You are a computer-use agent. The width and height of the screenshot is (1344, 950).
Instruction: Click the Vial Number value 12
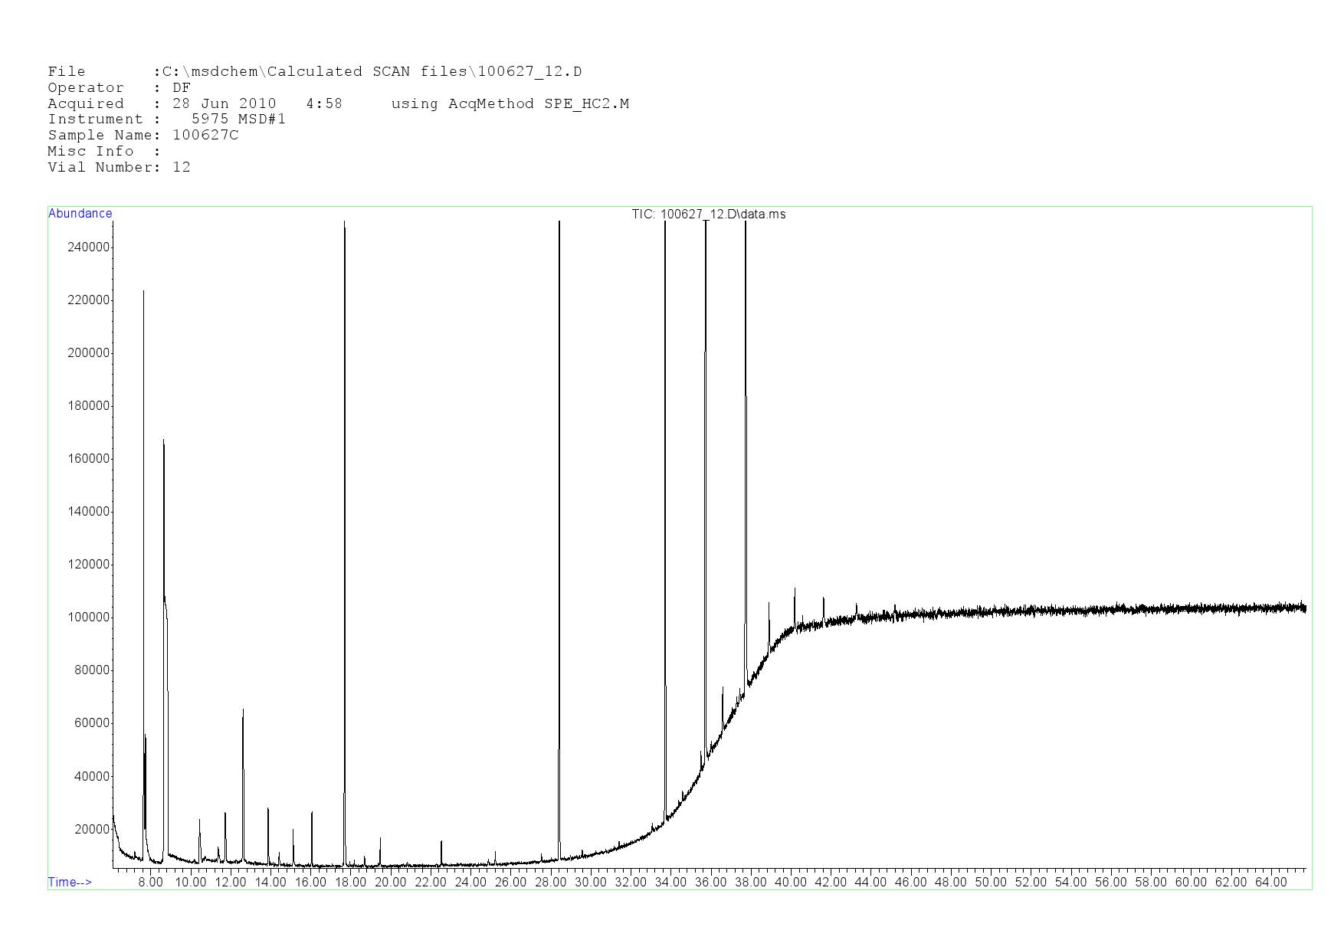coord(182,168)
